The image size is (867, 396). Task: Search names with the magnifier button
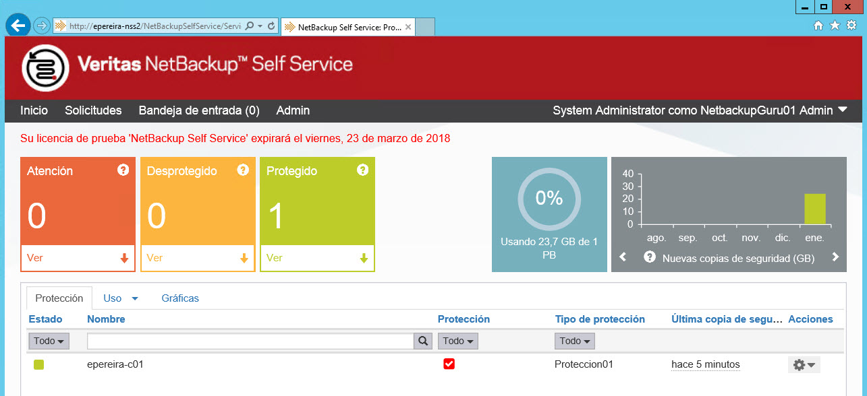tap(423, 341)
